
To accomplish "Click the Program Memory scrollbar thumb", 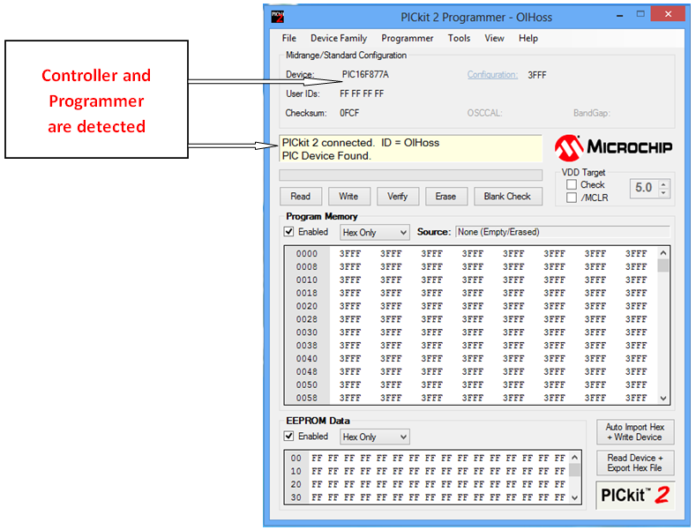I will pos(663,265).
